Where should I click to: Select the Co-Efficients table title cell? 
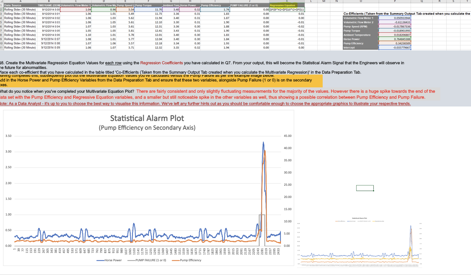pos(406,14)
